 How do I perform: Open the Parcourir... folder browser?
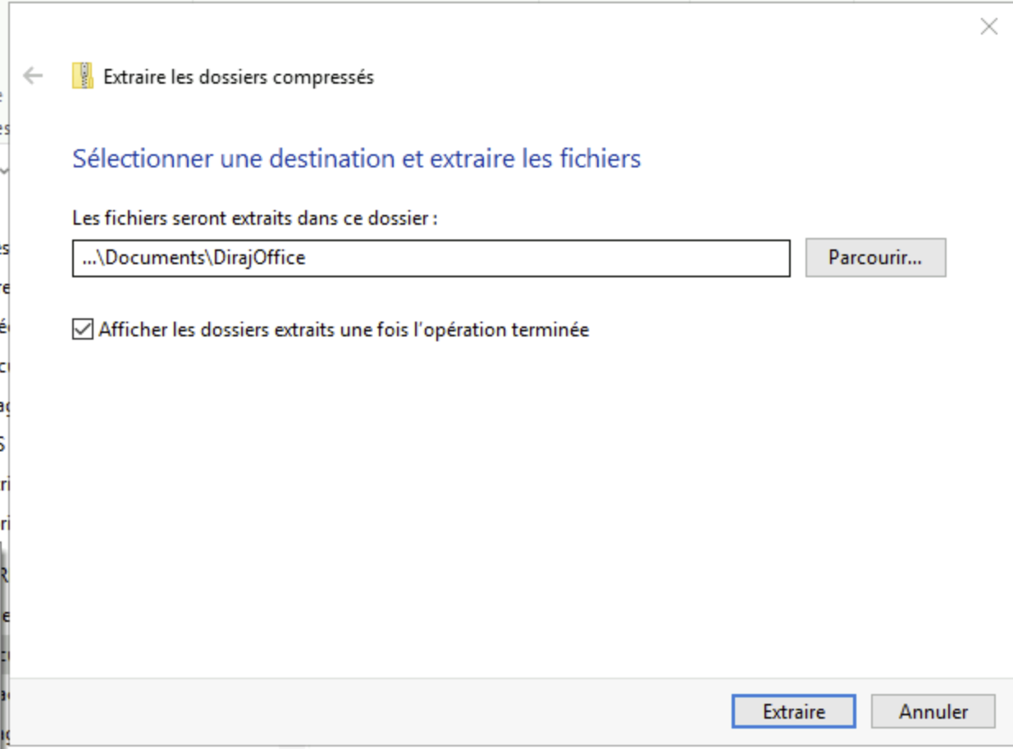pos(875,258)
